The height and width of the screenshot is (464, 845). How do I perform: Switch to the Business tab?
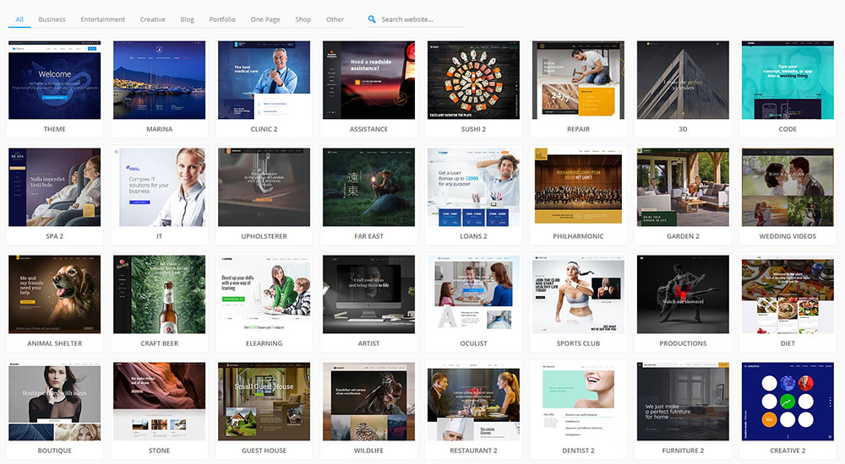click(52, 19)
